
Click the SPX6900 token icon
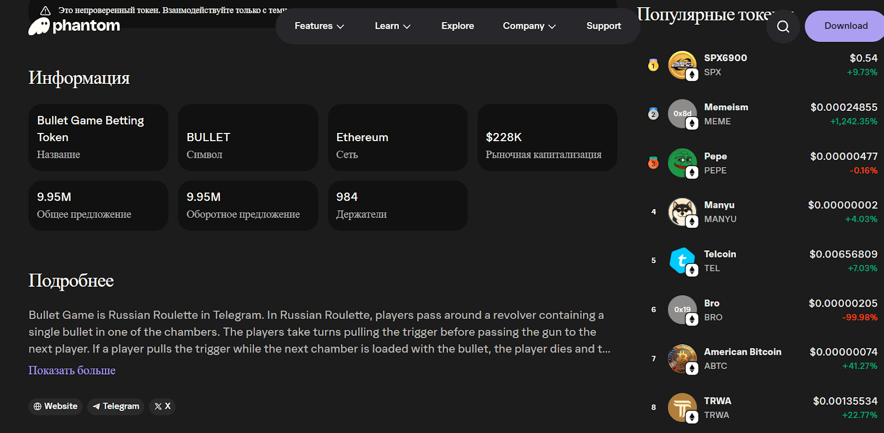click(x=682, y=65)
